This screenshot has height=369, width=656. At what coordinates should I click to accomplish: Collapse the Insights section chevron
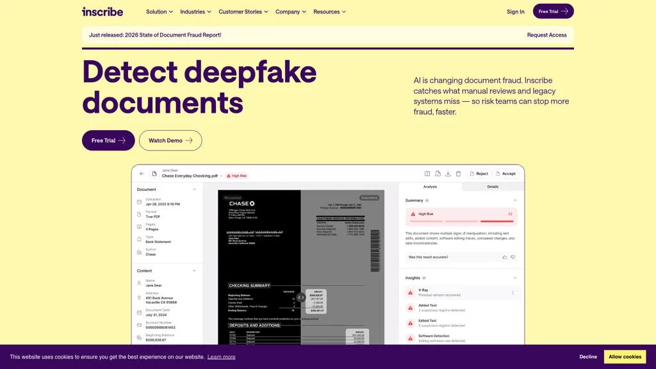pos(515,278)
